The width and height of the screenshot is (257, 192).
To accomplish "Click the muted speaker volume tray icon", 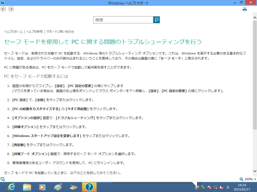I will click(222, 187).
